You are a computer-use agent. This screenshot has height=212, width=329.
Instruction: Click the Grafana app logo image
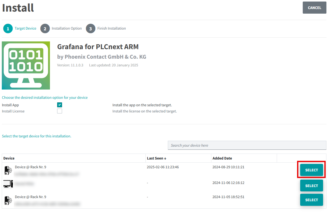click(x=26, y=66)
